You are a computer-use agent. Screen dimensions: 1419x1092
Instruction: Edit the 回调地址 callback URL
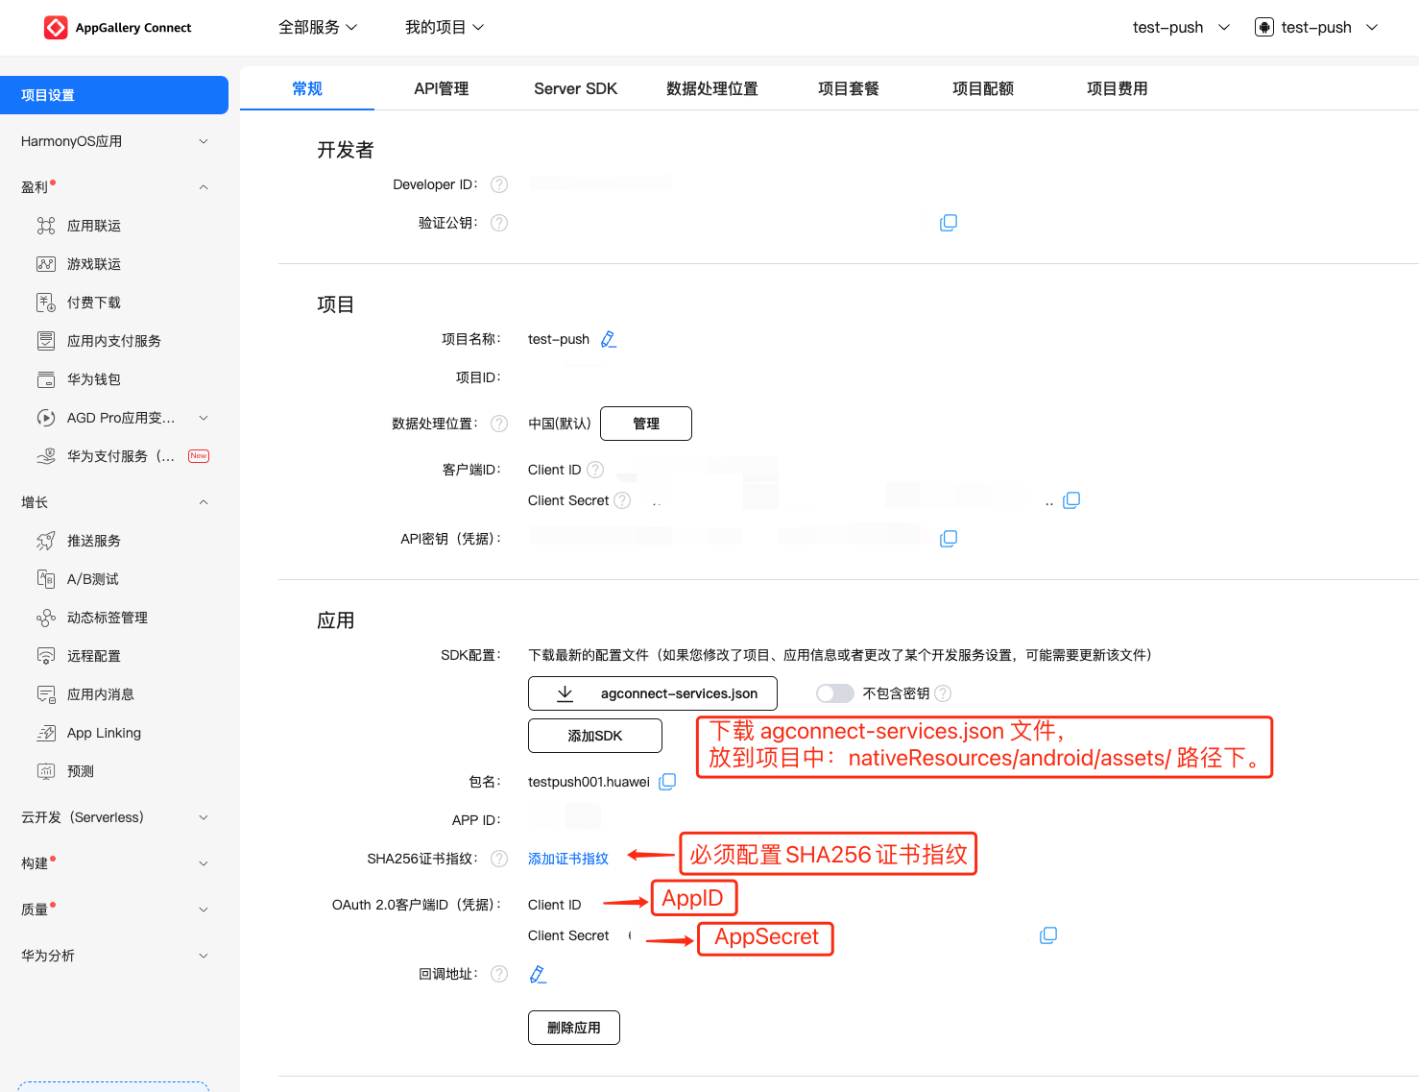(538, 974)
